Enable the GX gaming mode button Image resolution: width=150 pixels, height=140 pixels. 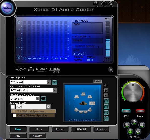pos(138,132)
